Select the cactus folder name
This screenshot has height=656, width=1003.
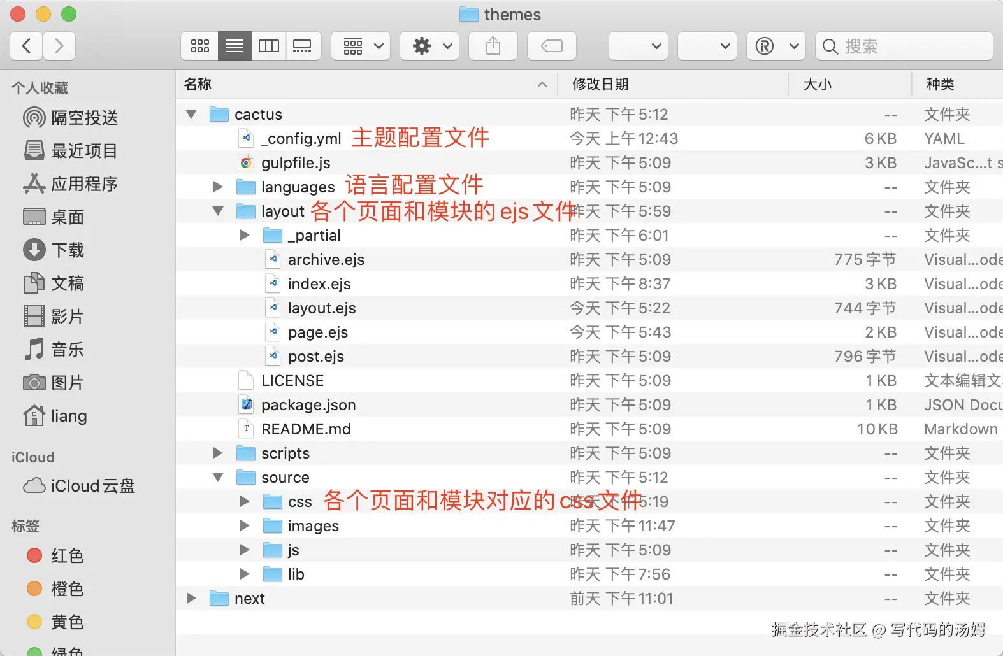click(x=258, y=115)
